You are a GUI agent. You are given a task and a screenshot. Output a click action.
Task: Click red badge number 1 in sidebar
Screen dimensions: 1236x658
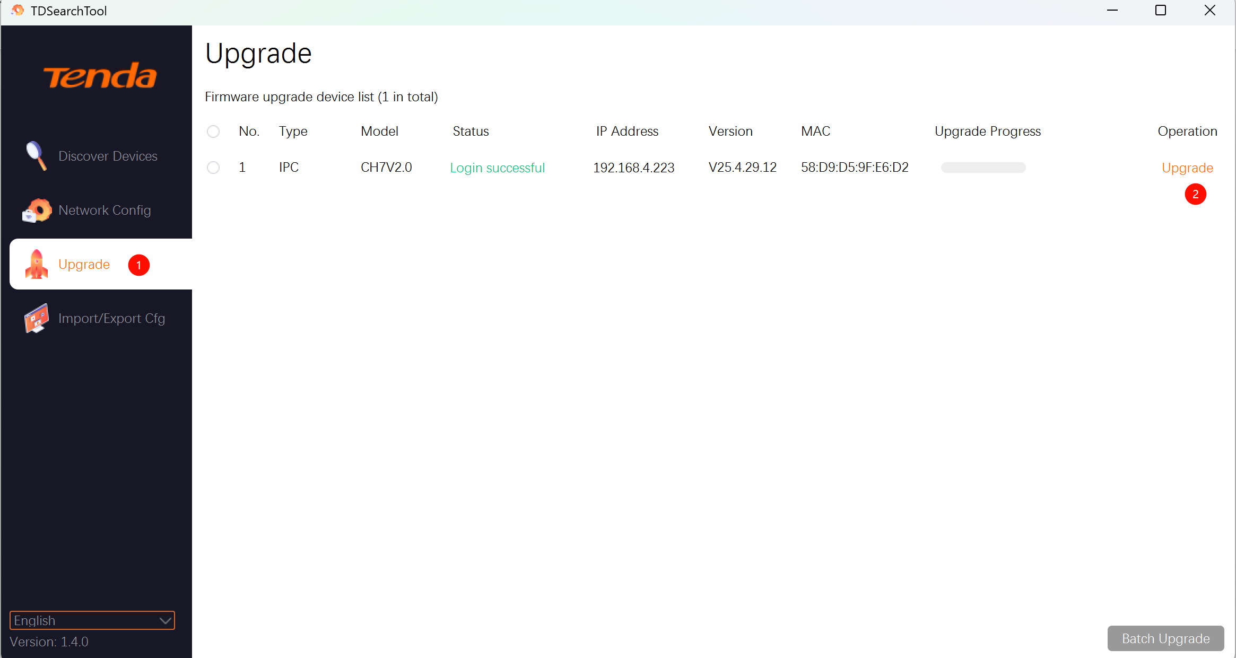point(139,265)
